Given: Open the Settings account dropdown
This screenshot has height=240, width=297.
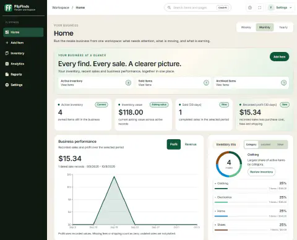Looking at the screenshot, I should click(280, 7).
